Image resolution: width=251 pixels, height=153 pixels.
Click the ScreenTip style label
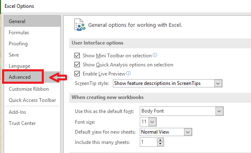pyautogui.click(x=92, y=83)
